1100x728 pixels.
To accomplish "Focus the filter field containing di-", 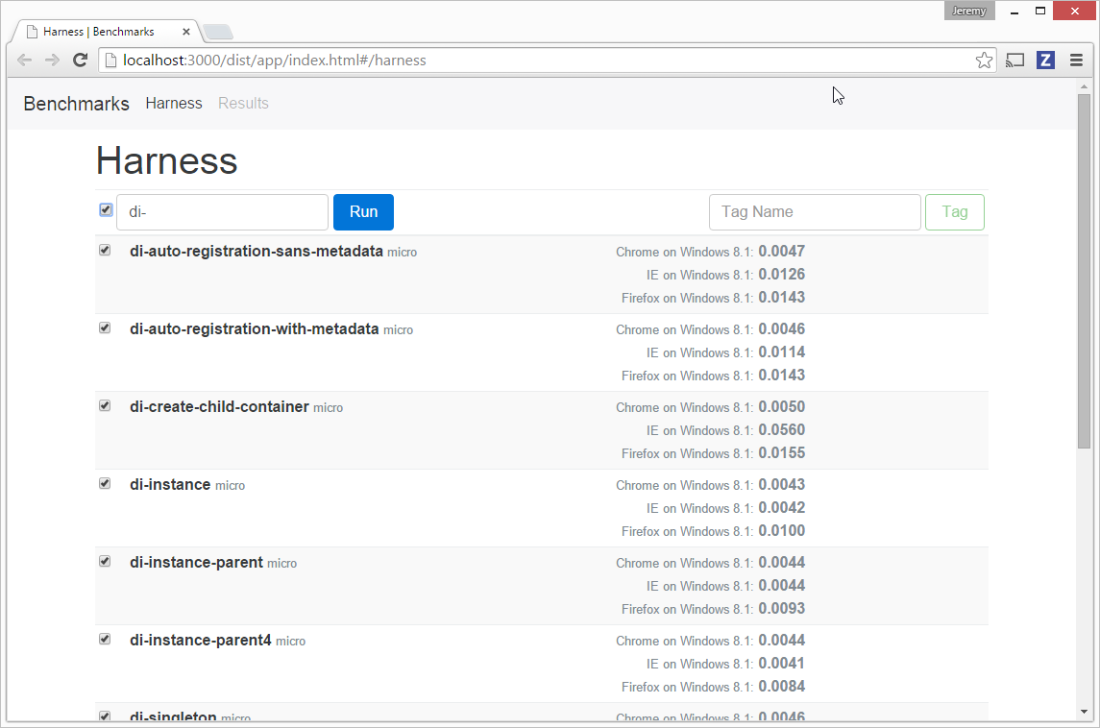I will (x=222, y=212).
